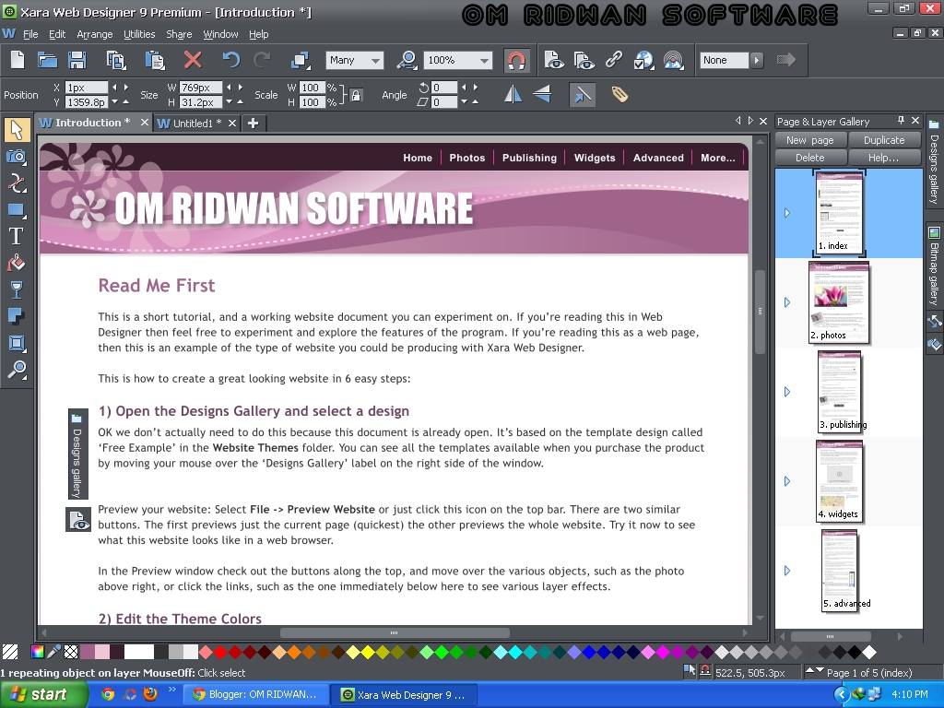
Task: Select the 2. photos page thumbnail
Action: (x=839, y=302)
